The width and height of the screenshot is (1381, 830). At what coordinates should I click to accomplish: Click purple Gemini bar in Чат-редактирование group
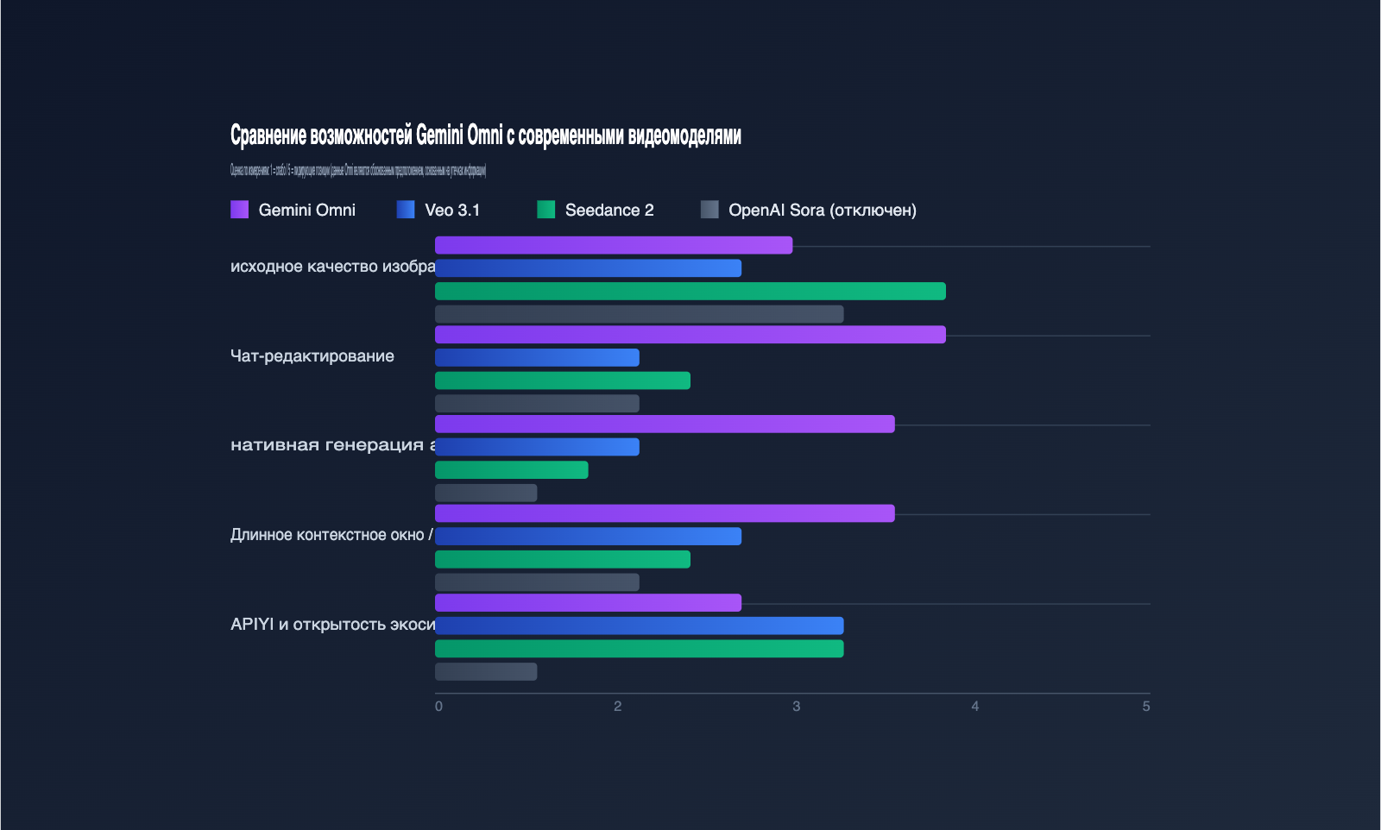point(690,335)
